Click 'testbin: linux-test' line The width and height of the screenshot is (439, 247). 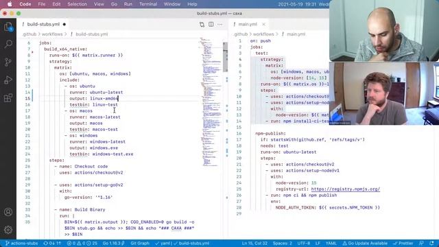pyautogui.click(x=94, y=105)
